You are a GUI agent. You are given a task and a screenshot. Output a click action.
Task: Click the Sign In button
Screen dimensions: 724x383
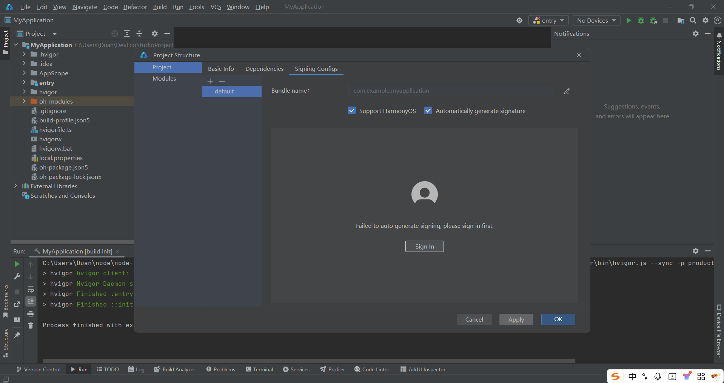(424, 246)
